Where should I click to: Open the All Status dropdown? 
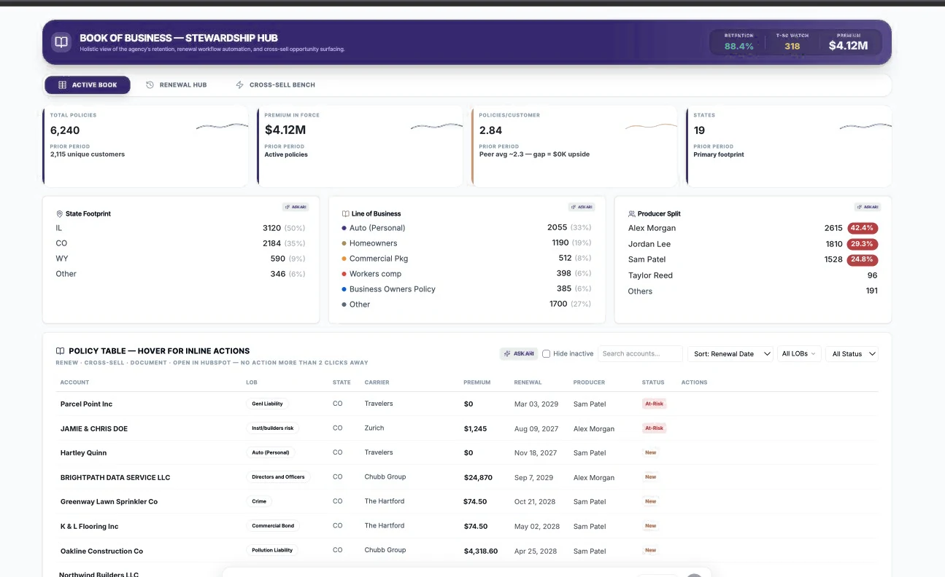coord(852,354)
